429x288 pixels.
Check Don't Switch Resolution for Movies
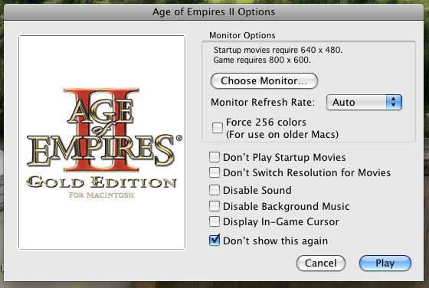215,172
